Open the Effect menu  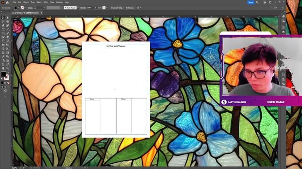point(46,2)
